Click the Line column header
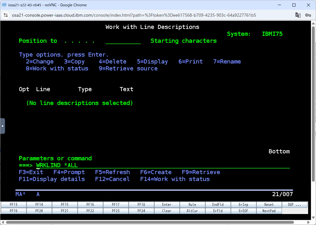The image size is (316, 225). [x=43, y=89]
